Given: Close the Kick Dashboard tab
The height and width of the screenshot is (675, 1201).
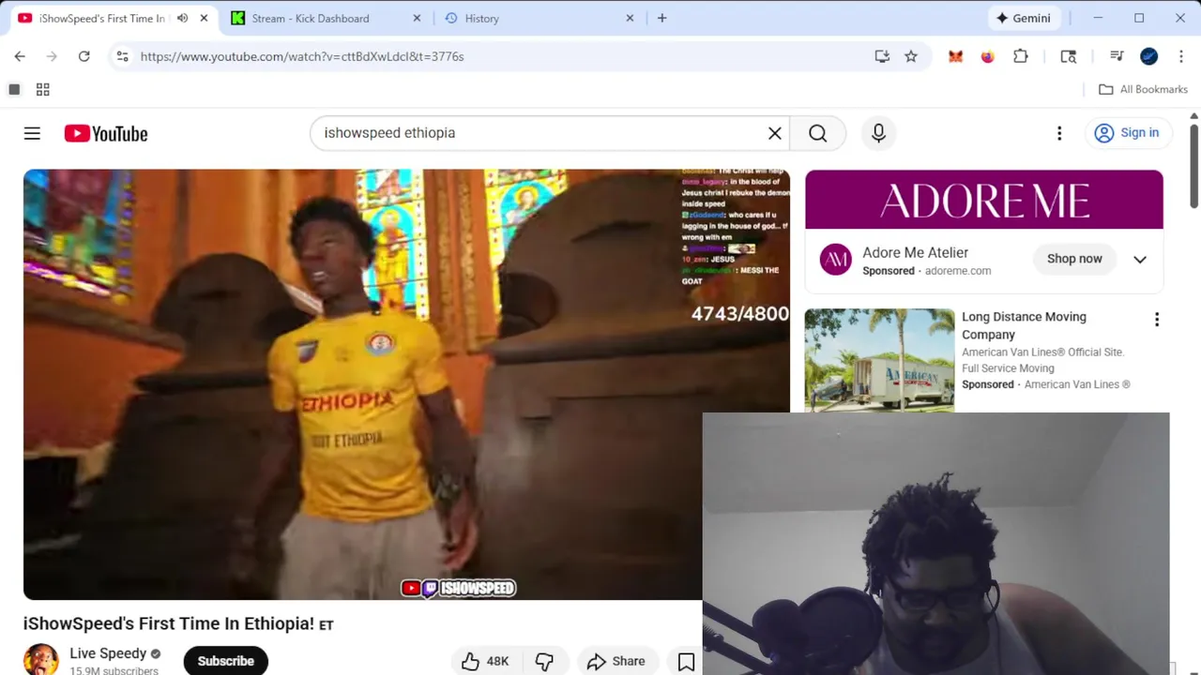Looking at the screenshot, I should click(417, 18).
